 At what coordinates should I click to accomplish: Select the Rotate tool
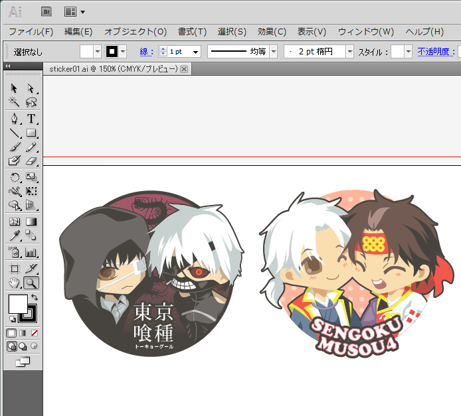(x=15, y=177)
